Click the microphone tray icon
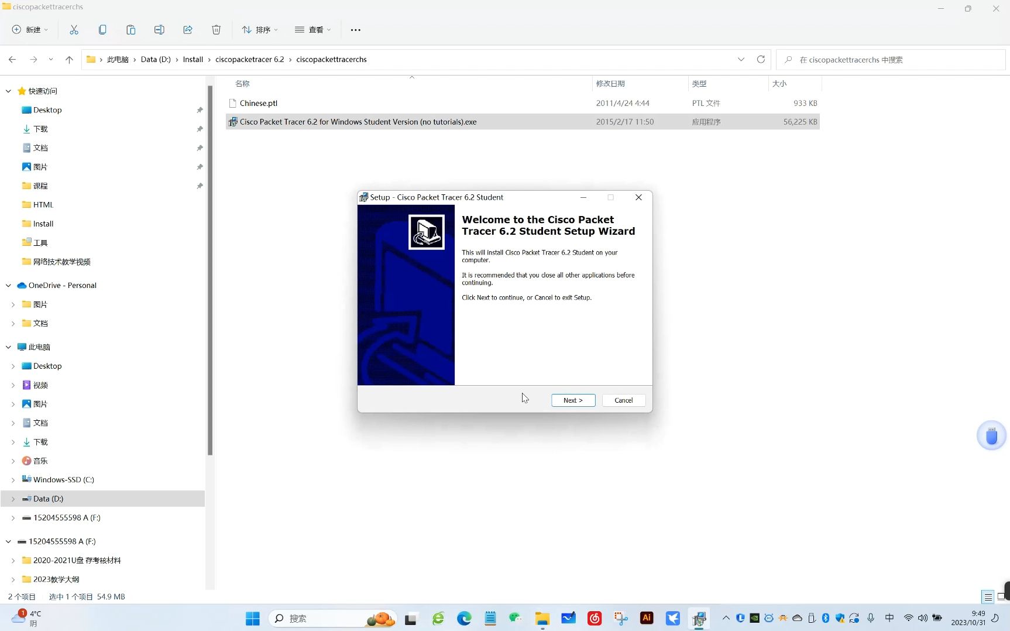The width and height of the screenshot is (1010, 631). pos(871,618)
